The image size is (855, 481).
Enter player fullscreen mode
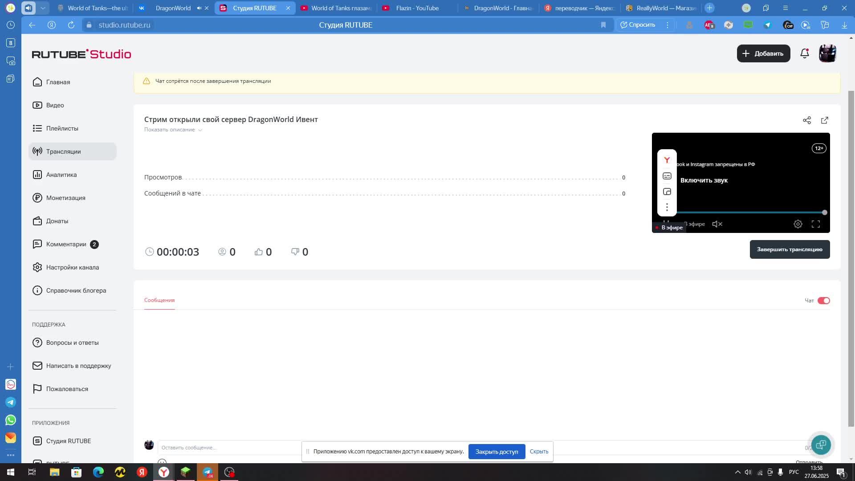pyautogui.click(x=816, y=224)
